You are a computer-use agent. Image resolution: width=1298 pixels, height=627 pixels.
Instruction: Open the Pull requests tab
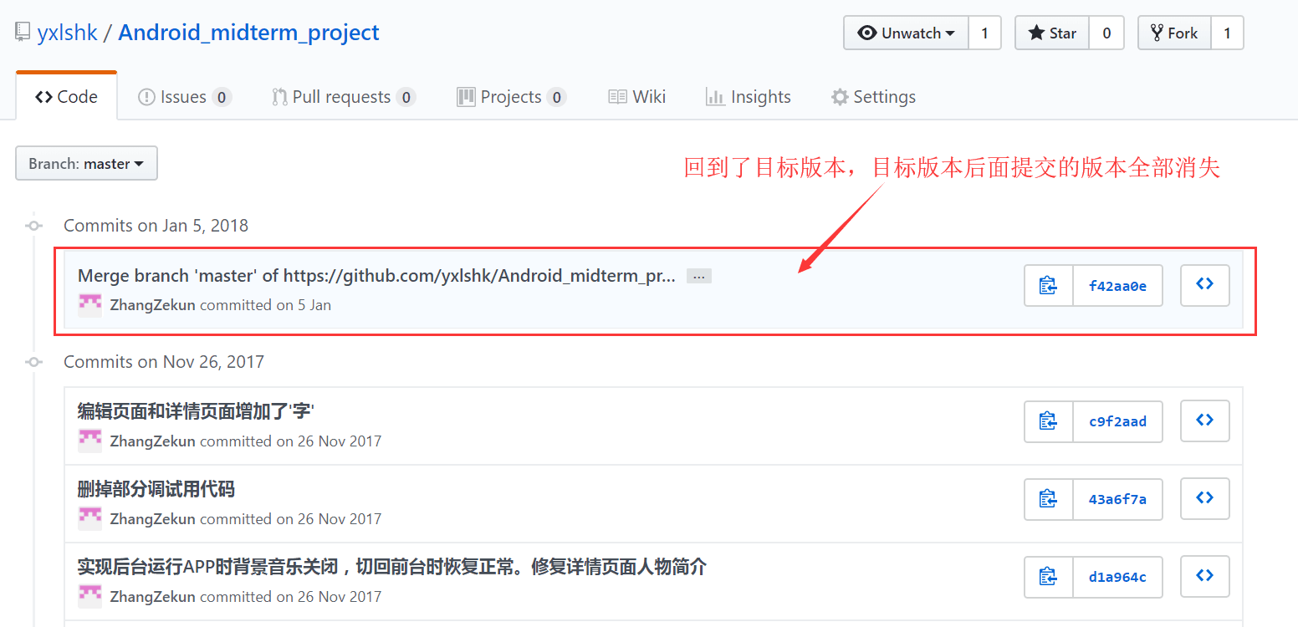(x=344, y=97)
